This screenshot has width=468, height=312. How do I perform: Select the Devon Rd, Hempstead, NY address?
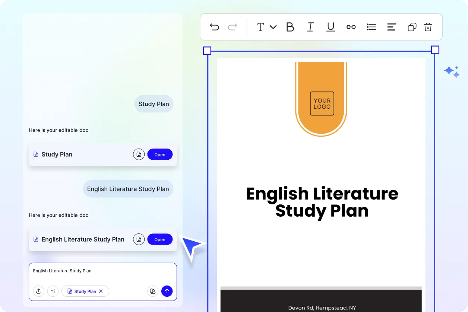322,308
